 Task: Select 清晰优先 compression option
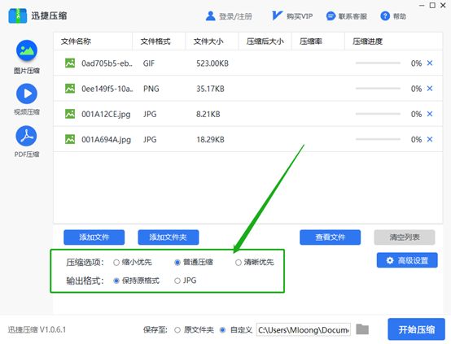coord(239,263)
